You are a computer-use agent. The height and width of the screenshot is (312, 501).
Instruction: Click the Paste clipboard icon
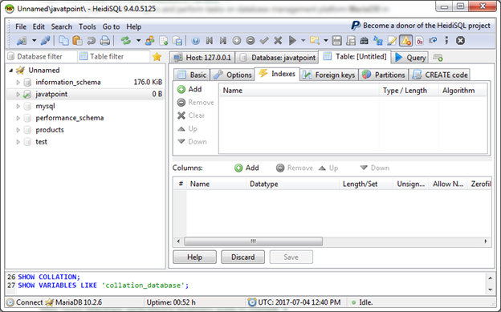(77, 41)
